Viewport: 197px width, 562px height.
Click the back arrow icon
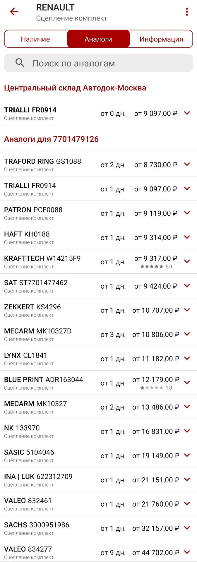(x=13, y=12)
